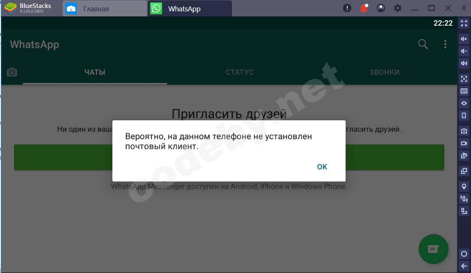Collapse the sidebar with double chevron
This screenshot has width=471, height=273.
coord(464,8)
